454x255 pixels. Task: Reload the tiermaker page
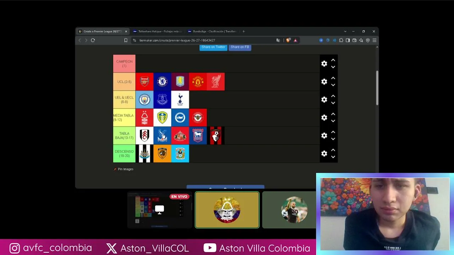coord(93,40)
